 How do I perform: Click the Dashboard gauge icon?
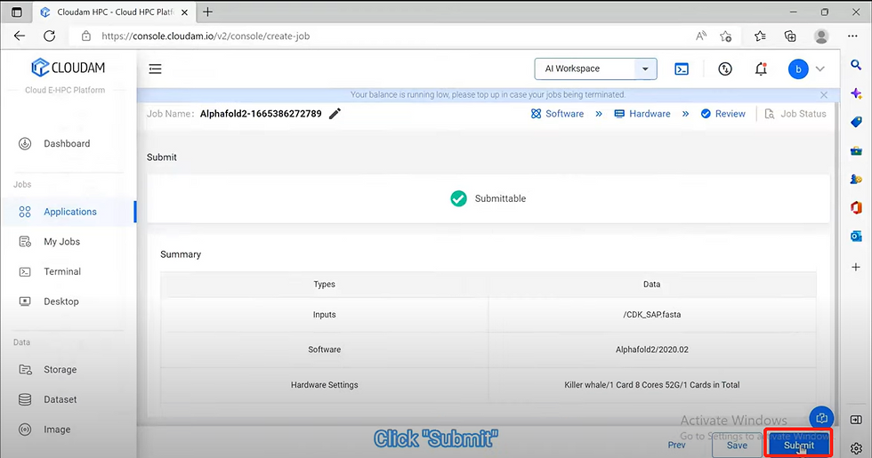[25, 143]
